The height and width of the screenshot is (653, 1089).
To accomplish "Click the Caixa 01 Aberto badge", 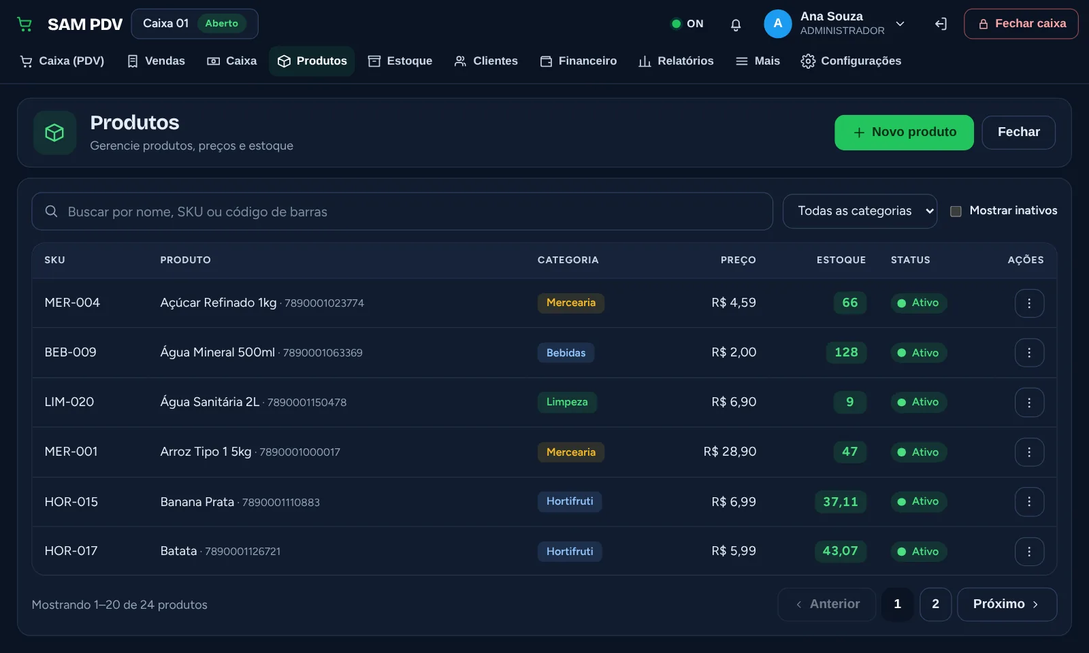I will tap(195, 24).
